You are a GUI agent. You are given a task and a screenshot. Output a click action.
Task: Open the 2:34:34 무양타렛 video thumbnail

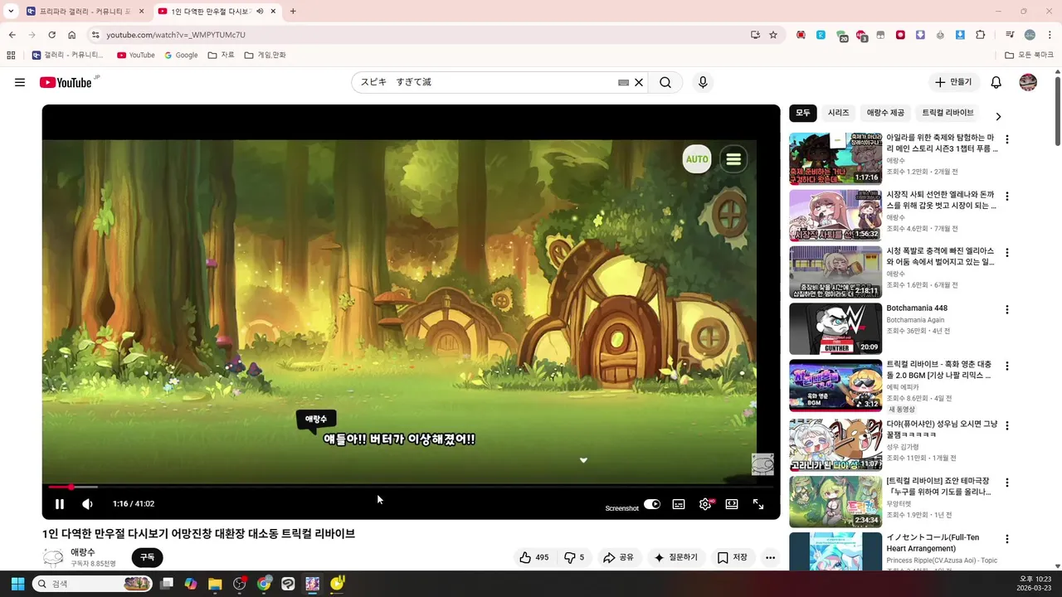(835, 502)
